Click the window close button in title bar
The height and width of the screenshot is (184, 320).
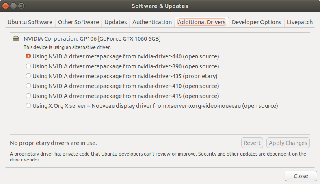pyautogui.click(x=6, y=6)
